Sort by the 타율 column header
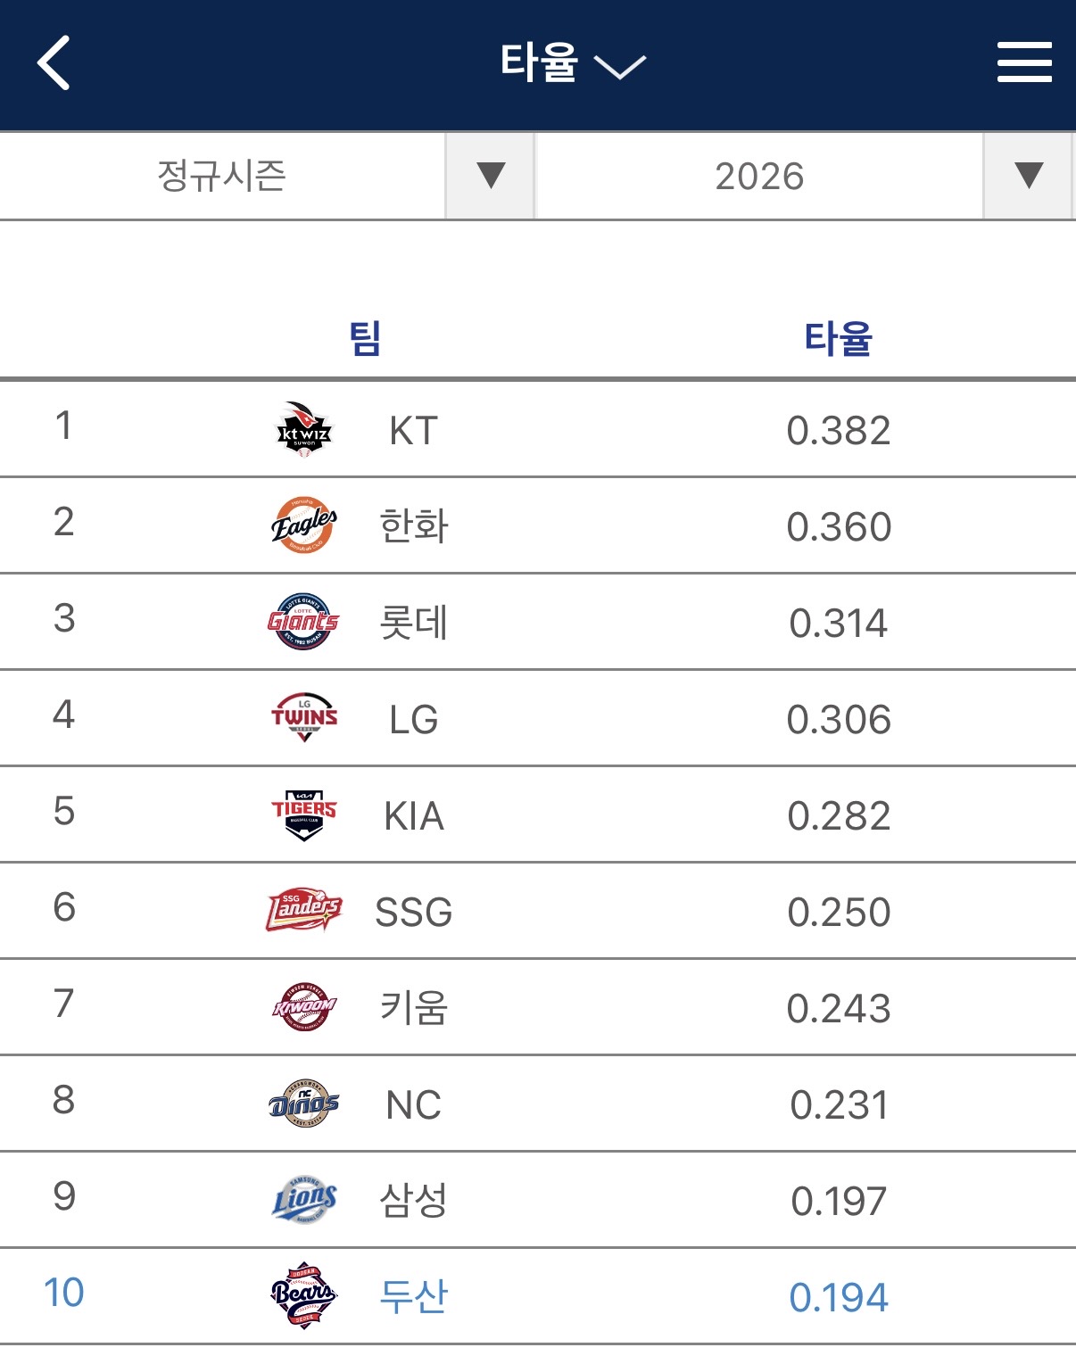The width and height of the screenshot is (1076, 1364). coord(838,339)
